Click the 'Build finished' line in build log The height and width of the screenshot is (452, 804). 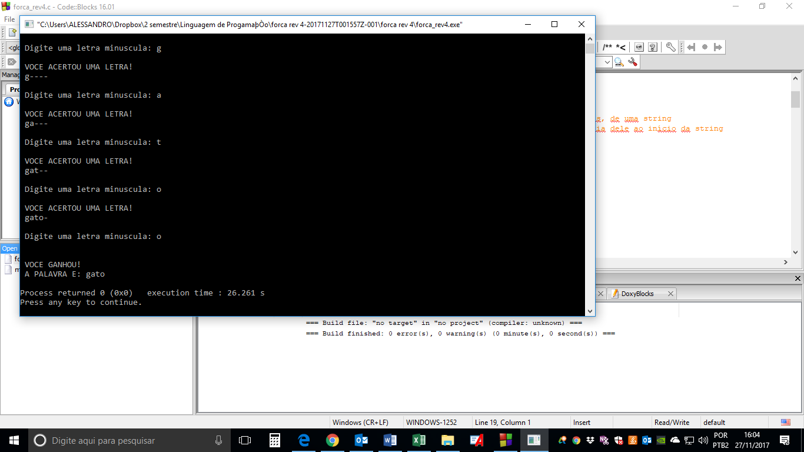pyautogui.click(x=460, y=334)
